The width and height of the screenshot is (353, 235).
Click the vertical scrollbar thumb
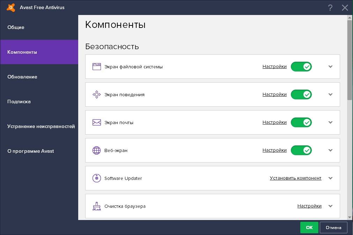tap(350, 60)
